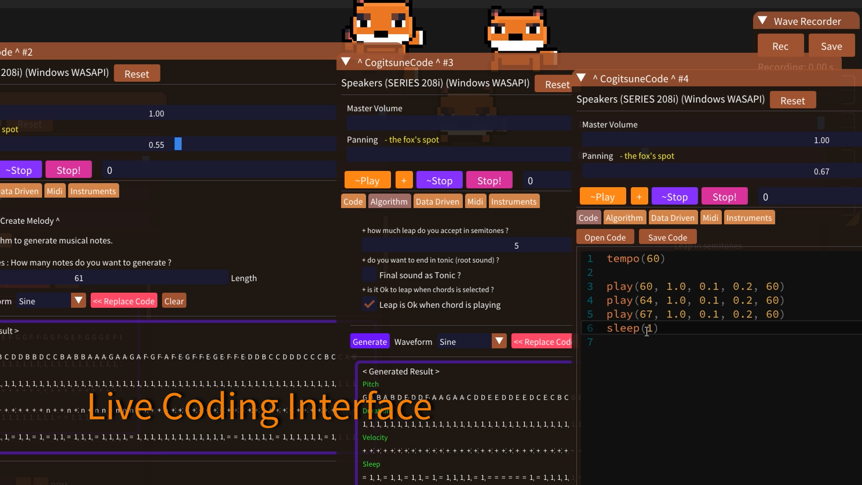The width and height of the screenshot is (862, 485).
Task: Open the Waveform dropdown next to Generate
Action: pos(499,341)
